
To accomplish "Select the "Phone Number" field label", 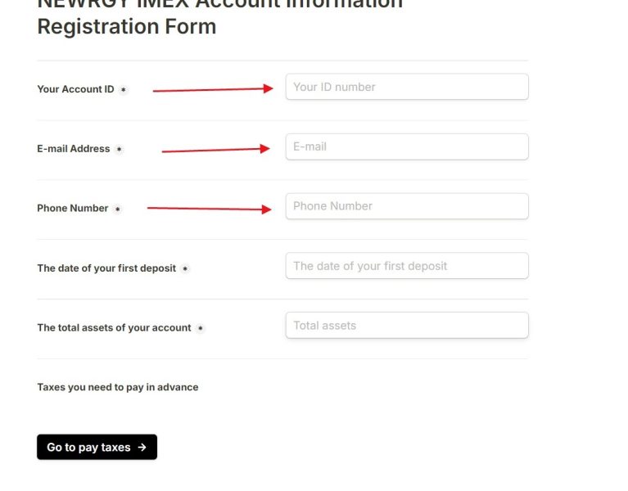I will coord(72,209).
